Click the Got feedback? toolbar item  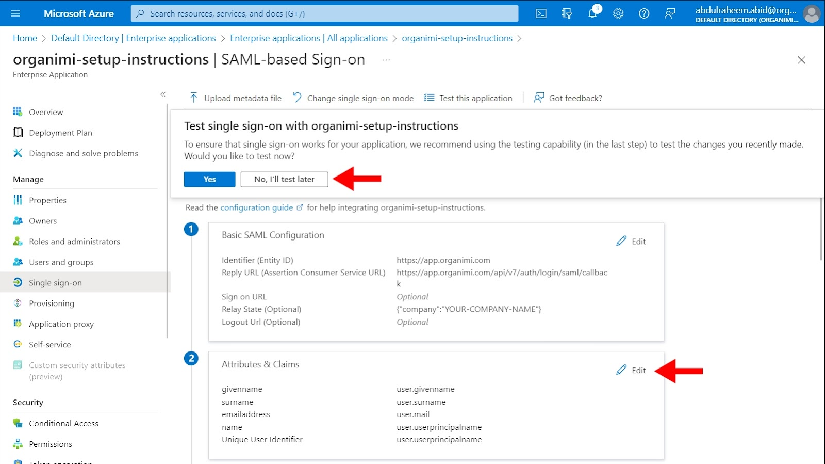click(x=568, y=98)
